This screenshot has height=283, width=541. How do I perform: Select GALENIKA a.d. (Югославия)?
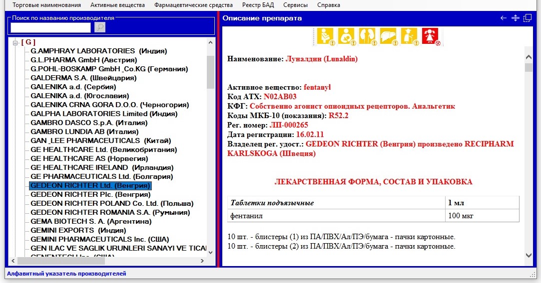coord(80,96)
